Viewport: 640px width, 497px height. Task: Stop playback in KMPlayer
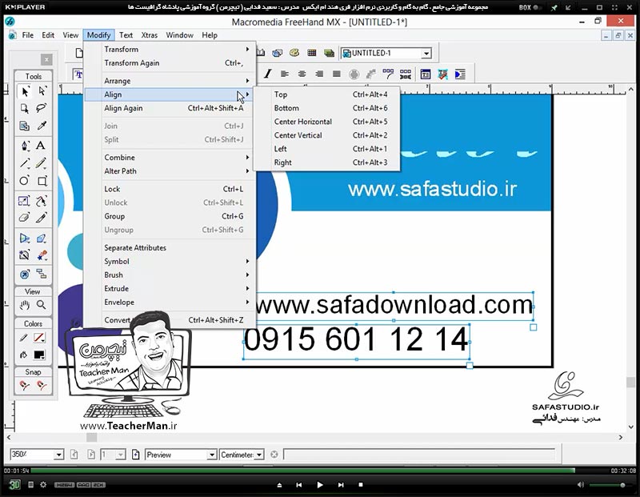click(x=361, y=485)
